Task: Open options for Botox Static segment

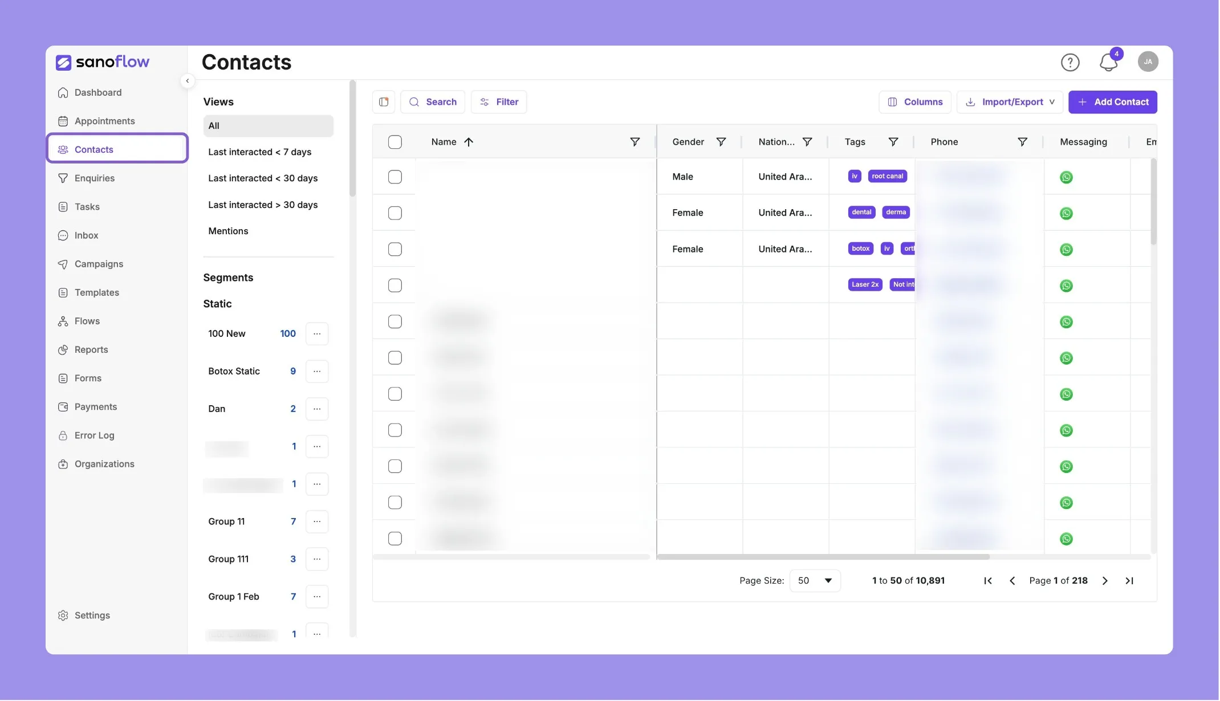Action: pyautogui.click(x=317, y=372)
